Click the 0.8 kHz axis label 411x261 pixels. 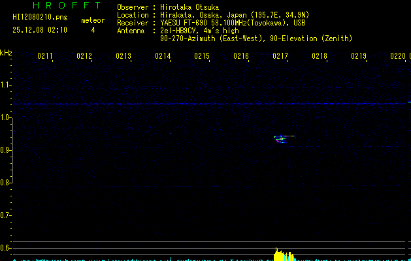click(x=5, y=183)
